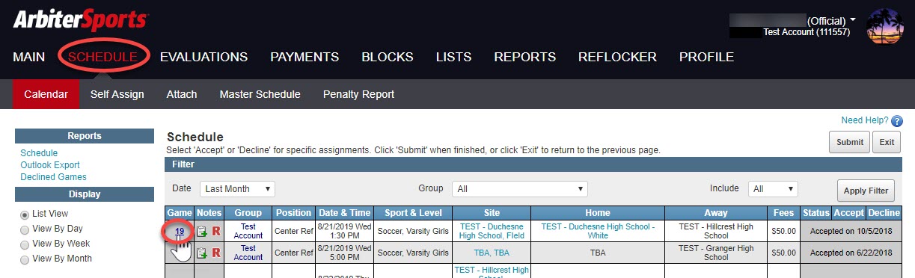Open the Need Help? link
Viewport: 915px width, 278px height.
pos(864,120)
